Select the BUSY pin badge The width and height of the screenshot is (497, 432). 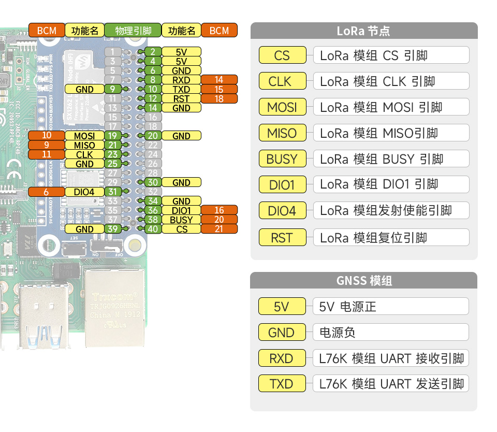point(282,159)
